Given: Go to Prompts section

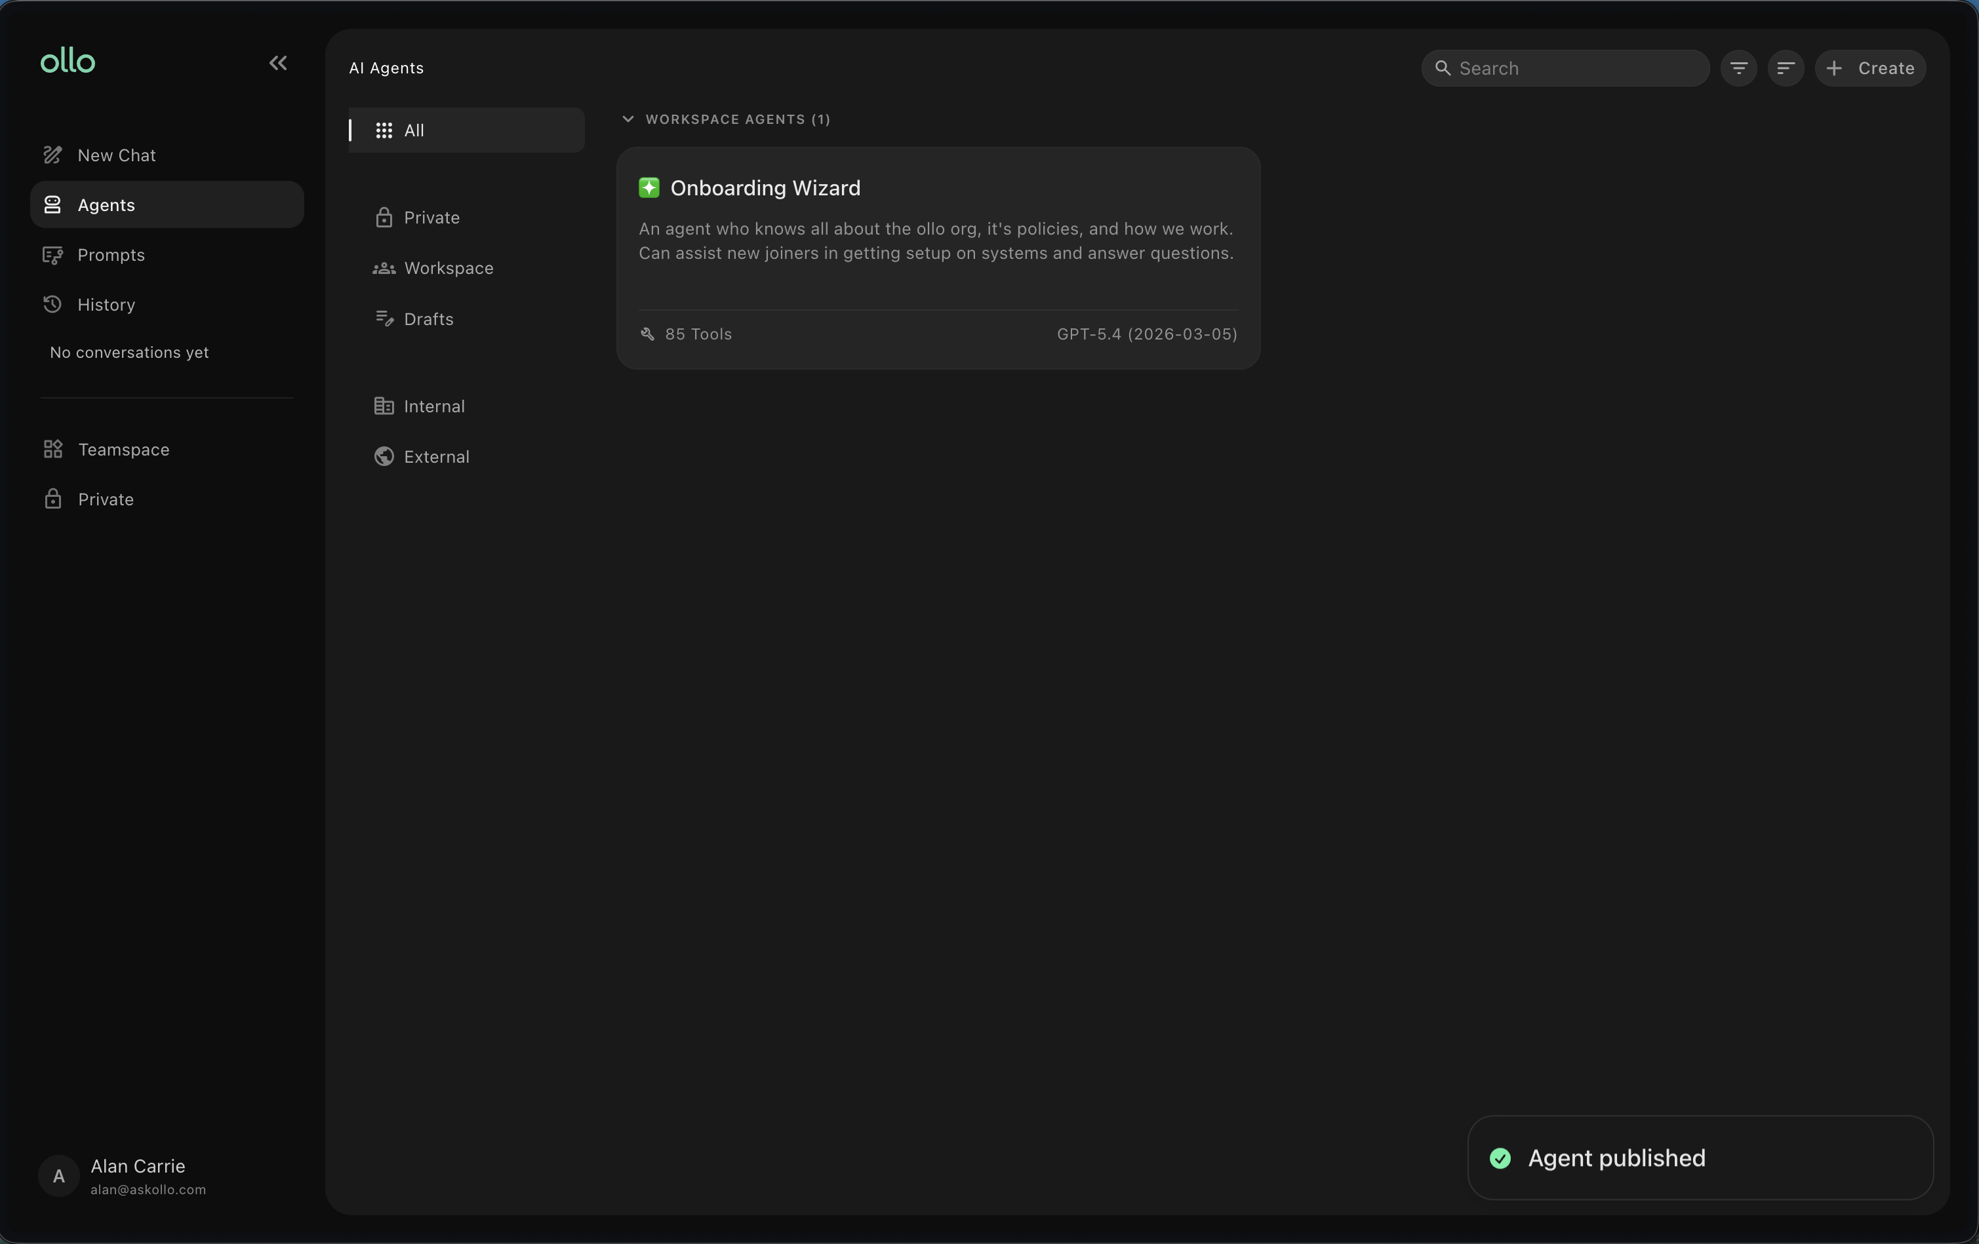Looking at the screenshot, I should [x=167, y=255].
